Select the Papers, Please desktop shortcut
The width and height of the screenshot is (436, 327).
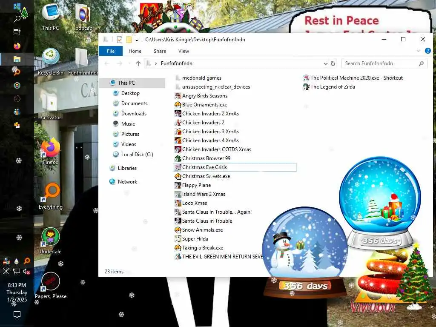(51, 286)
